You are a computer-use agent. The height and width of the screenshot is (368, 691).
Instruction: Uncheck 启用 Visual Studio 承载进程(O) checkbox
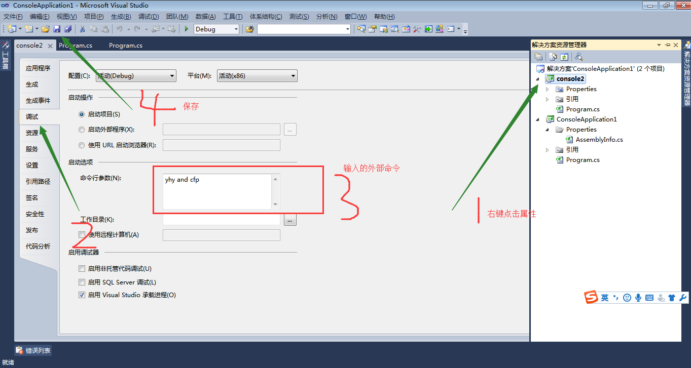(82, 295)
